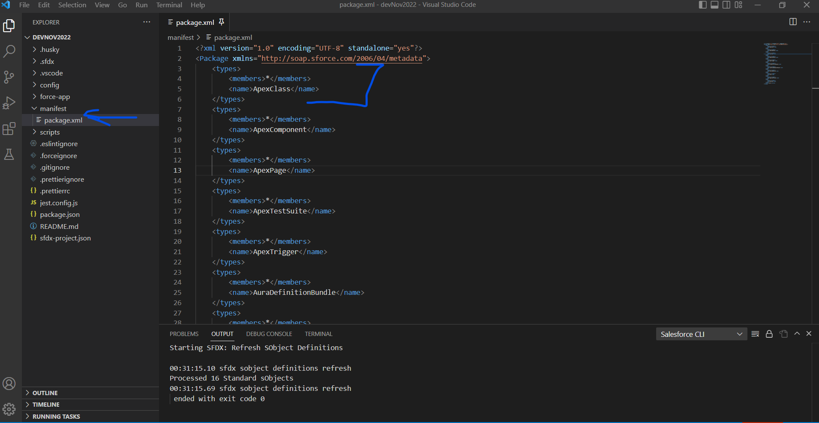The image size is (819, 423).
Task: Toggle bottom panel layout icon
Action: click(714, 5)
